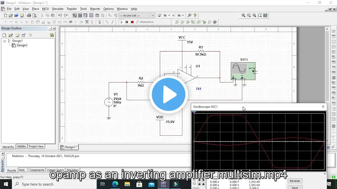Create a new design with New icon

tap(5, 15)
